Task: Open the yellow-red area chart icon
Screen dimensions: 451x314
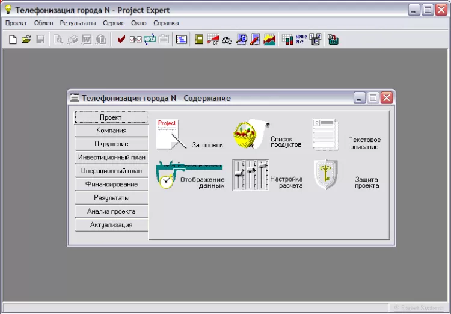Action: coord(269,40)
